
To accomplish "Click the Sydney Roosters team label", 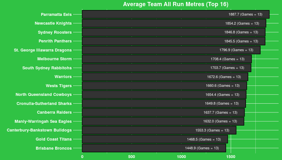I will [55, 32].
